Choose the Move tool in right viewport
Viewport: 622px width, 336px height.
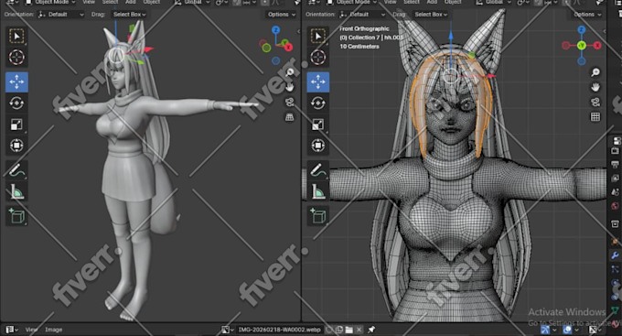317,81
